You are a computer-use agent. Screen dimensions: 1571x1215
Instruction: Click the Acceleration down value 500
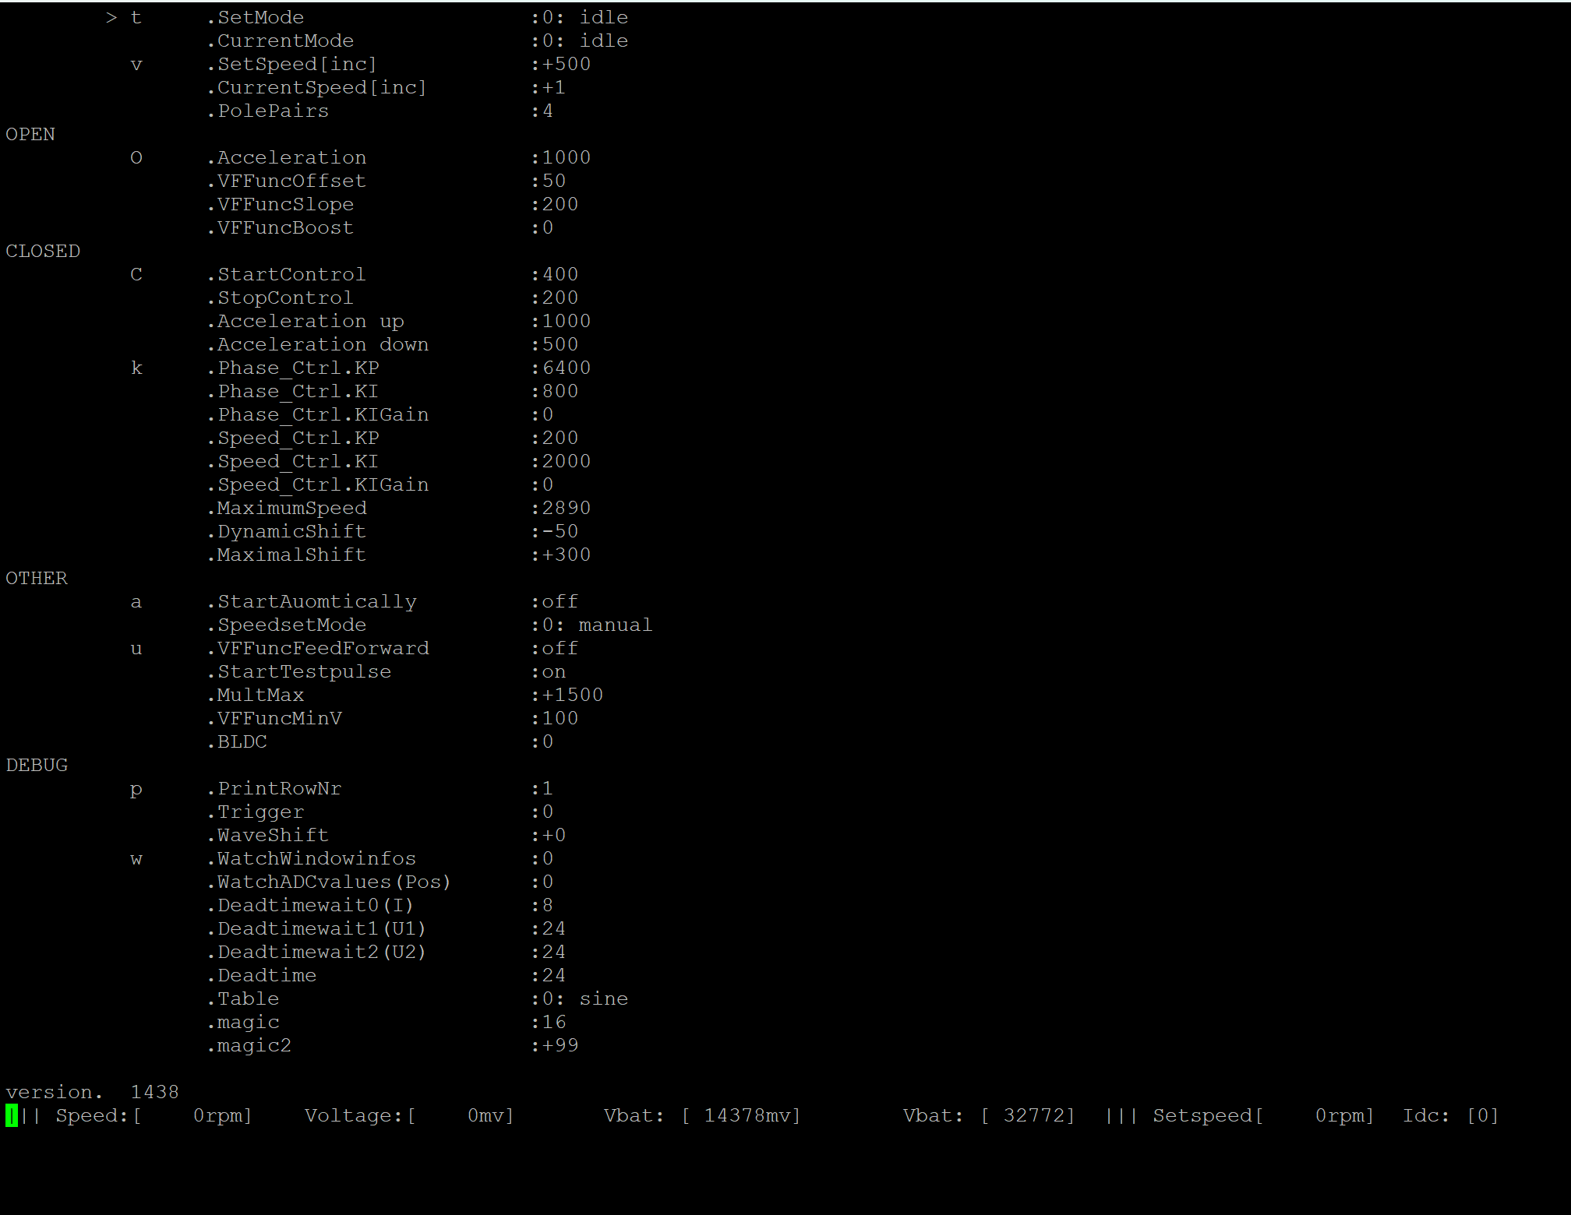pos(560,344)
